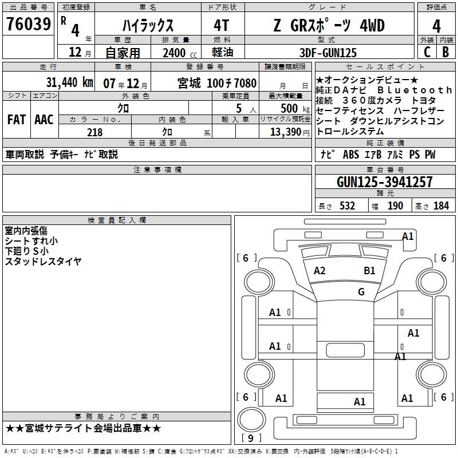Viewport: 458px width, 458px height.
Task: Click the air conditioner value AAC
Action: click(x=44, y=120)
